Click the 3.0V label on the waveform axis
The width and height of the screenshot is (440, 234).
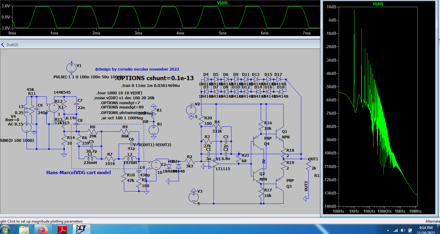pyautogui.click(x=5, y=6)
